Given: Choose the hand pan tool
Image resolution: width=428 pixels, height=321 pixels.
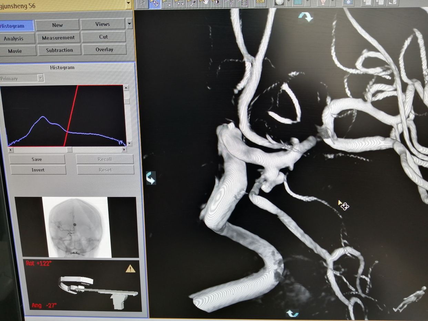Looking at the screenshot, I should pos(204,3).
